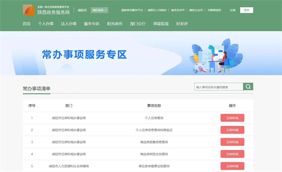The width and height of the screenshot is (282, 172).
Task: Select the 阳光政务 navigation item
Action: coord(115,24)
